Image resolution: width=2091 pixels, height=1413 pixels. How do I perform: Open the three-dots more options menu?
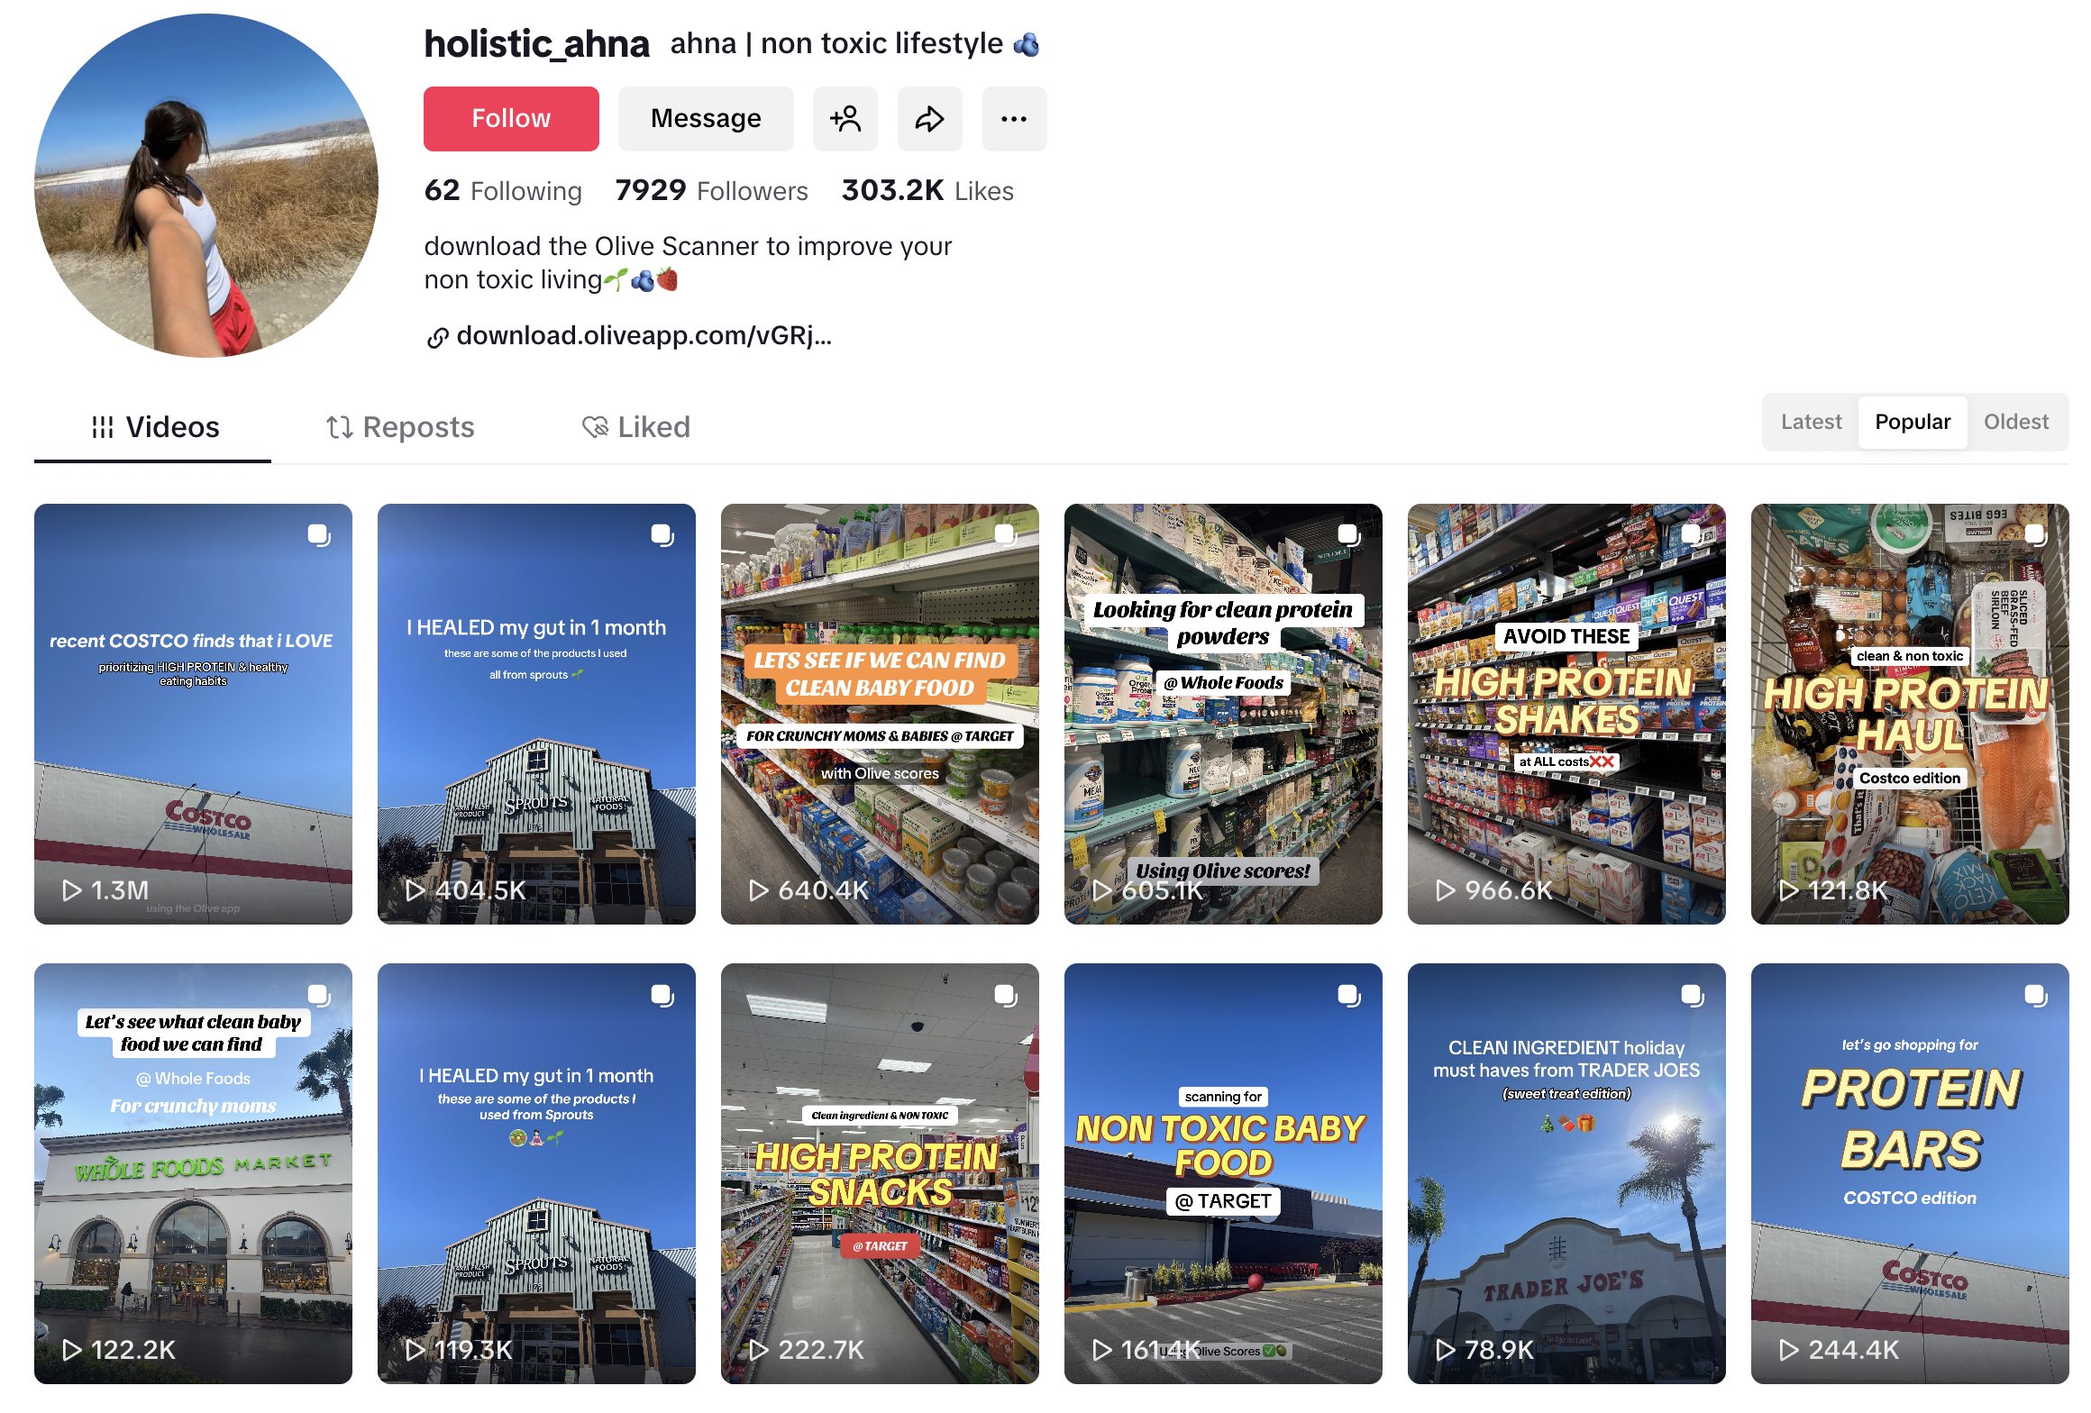(x=1014, y=119)
